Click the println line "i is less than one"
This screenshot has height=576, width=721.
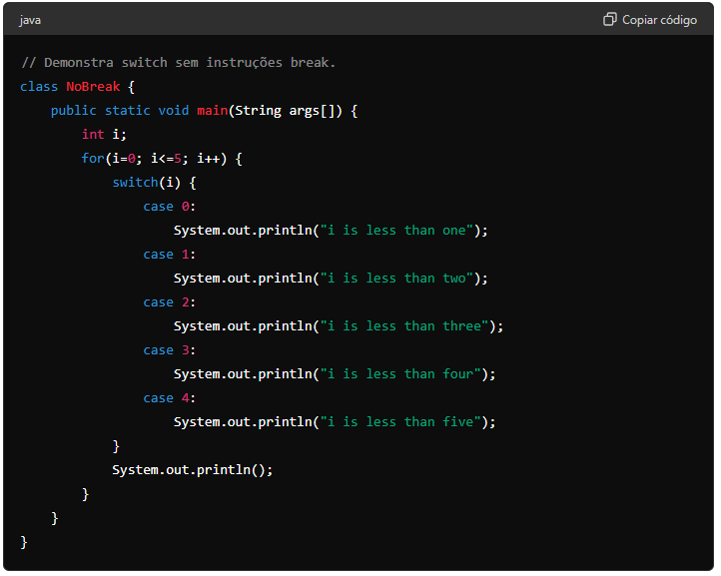331,231
